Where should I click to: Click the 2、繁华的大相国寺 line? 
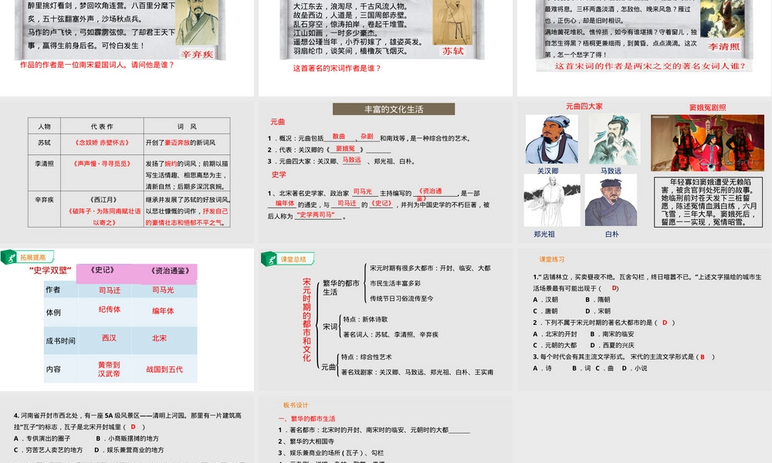[306, 441]
